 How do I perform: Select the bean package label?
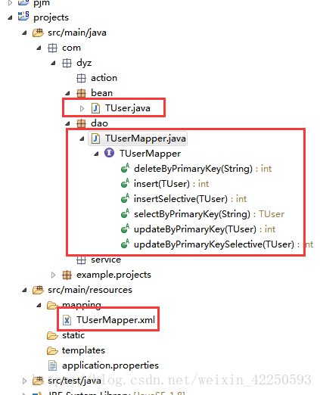click(101, 93)
